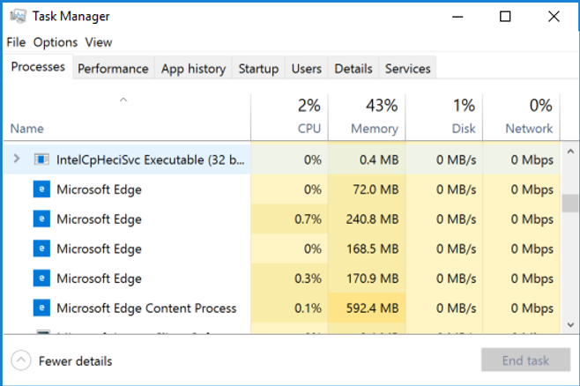Screen dimensions: 580x386
Task: Click the 592.4 MB memory cell
Action: point(367,308)
